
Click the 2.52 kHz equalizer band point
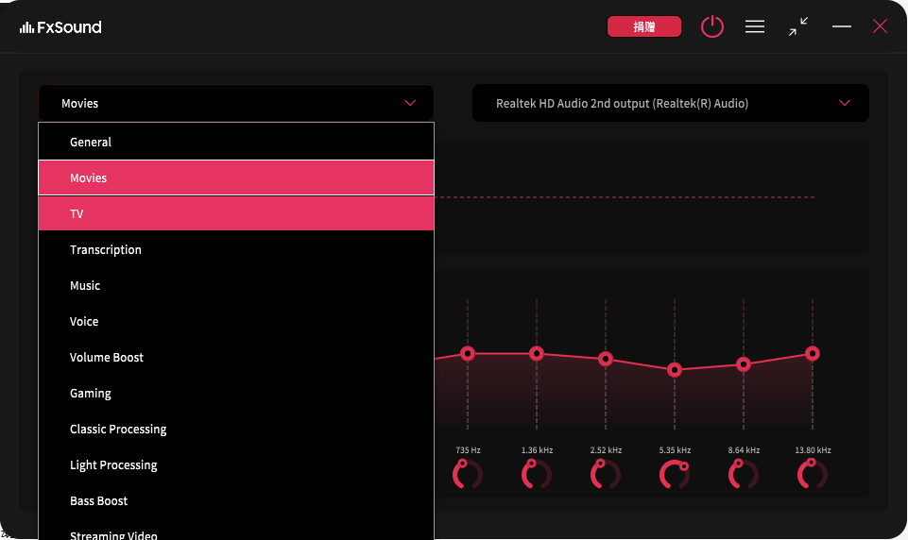(x=605, y=359)
